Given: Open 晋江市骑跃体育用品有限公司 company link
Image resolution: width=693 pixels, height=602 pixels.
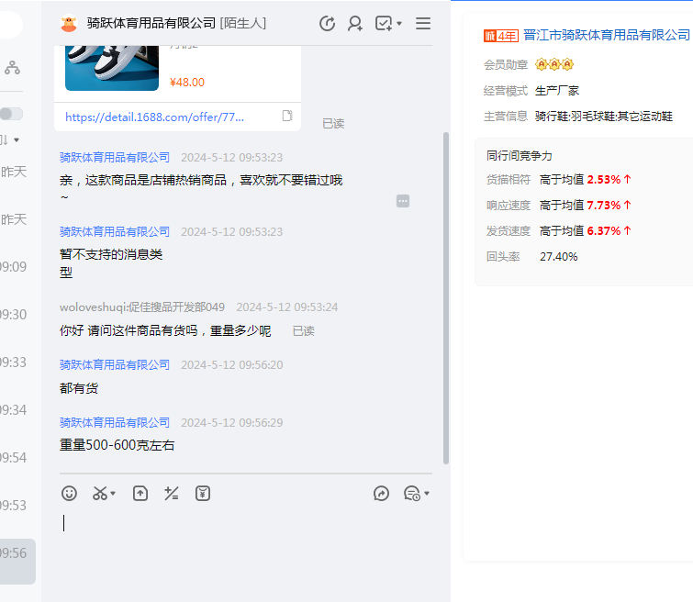Looking at the screenshot, I should tap(606, 35).
